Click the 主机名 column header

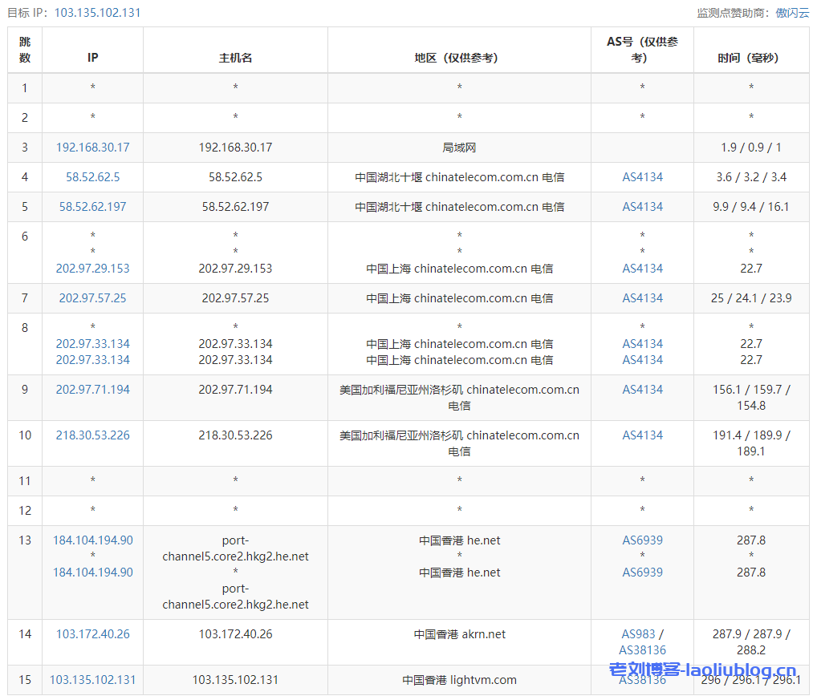coord(235,58)
